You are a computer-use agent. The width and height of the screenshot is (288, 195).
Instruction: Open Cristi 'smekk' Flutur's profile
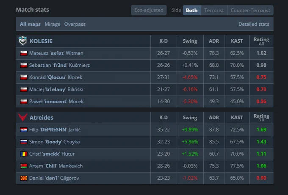[52, 154]
